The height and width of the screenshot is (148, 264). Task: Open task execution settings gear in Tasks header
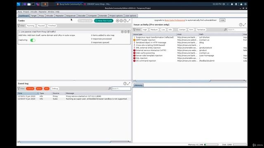[121, 21]
